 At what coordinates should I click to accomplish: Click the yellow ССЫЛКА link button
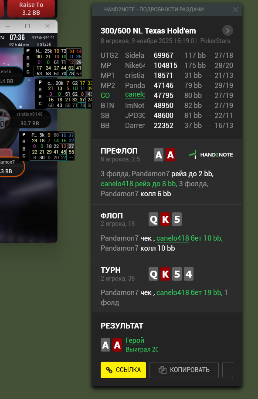(x=123, y=370)
